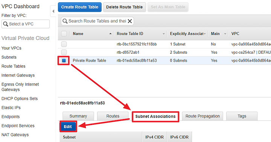Click the magnifier in the Filter by VPC box
The height and width of the screenshot is (142, 271).
(6, 24)
